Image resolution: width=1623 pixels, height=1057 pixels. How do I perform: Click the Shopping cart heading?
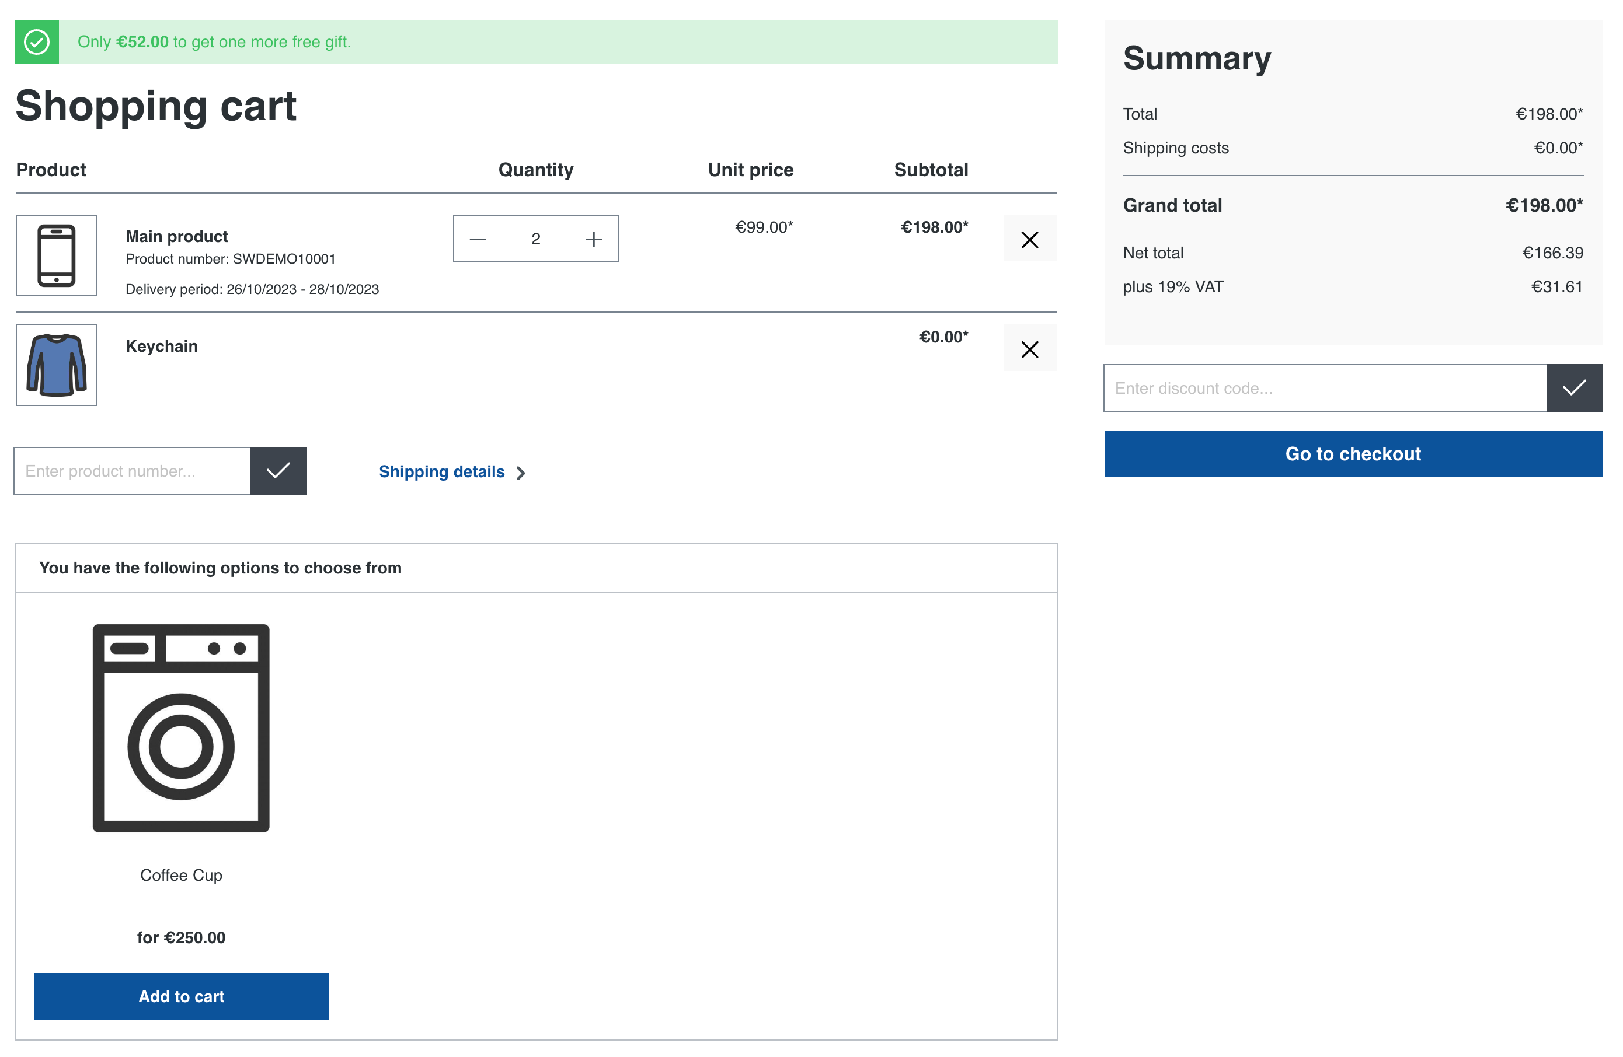click(156, 107)
